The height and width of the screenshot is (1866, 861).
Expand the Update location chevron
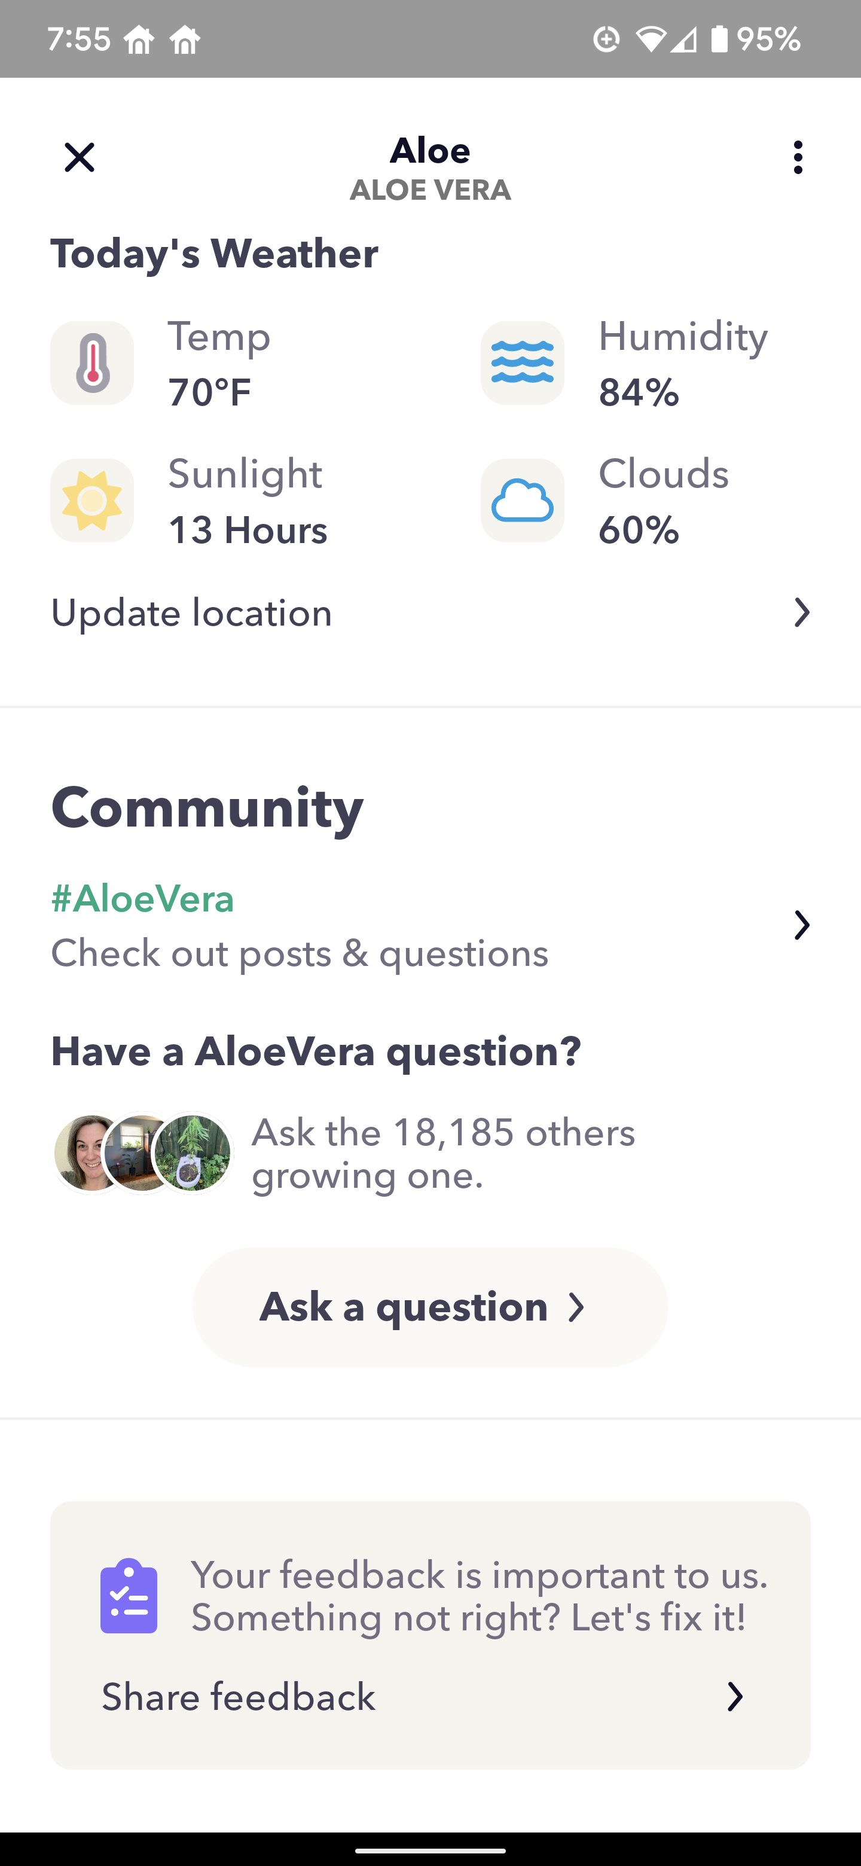click(x=801, y=613)
